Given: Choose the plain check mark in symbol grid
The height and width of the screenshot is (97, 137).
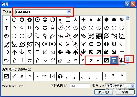Looking at the screenshot, I should [99, 60].
